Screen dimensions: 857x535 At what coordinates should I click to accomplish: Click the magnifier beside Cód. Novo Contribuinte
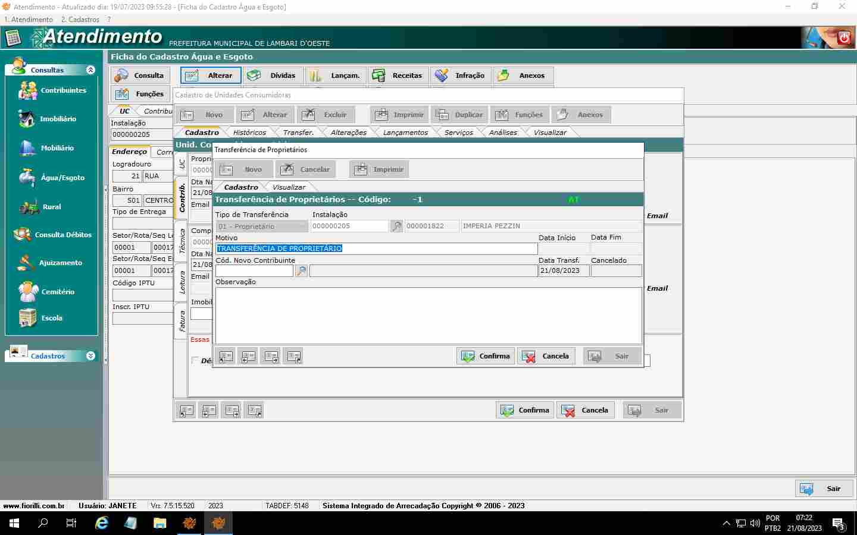click(302, 271)
